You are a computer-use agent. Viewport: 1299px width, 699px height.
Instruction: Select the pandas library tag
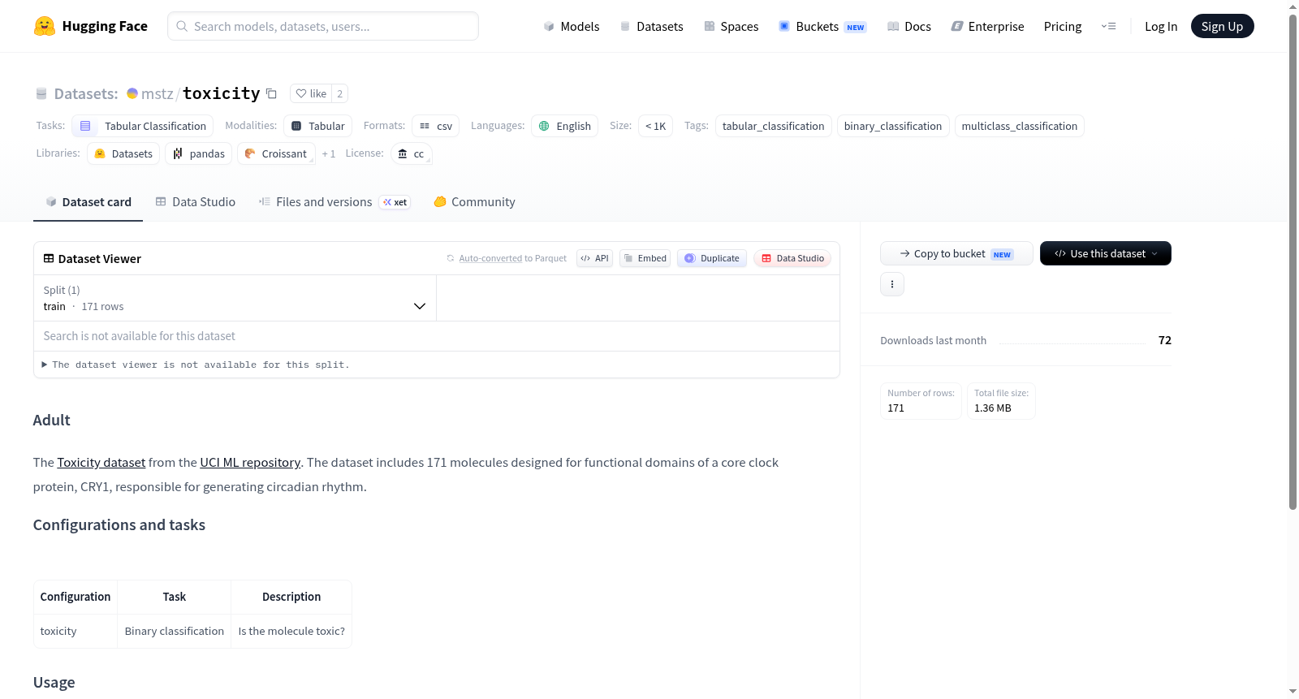point(199,153)
